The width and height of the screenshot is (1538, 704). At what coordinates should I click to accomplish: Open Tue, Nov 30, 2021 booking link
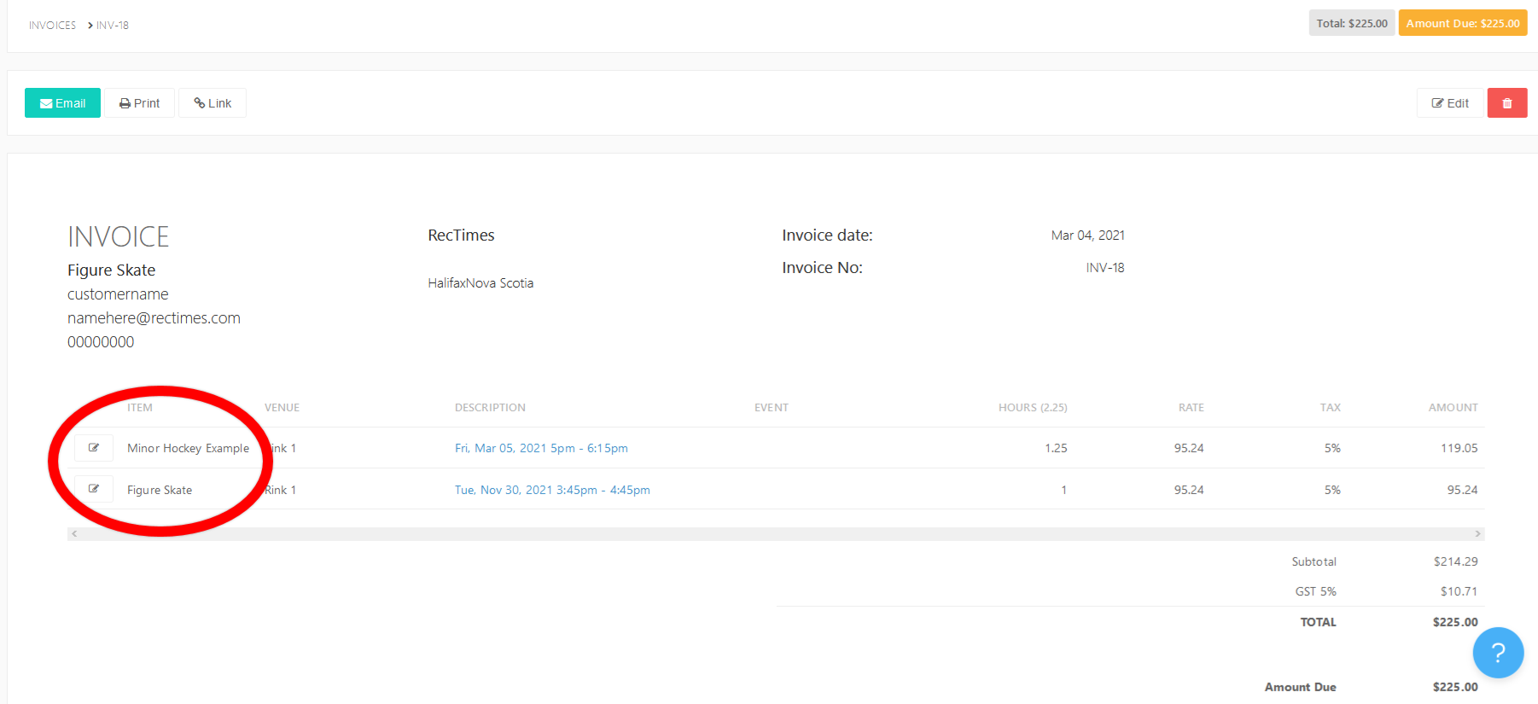[552, 490]
